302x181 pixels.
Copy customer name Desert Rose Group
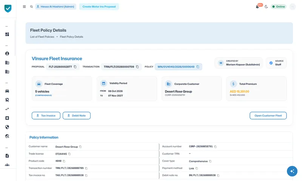pyautogui.click(x=80, y=147)
